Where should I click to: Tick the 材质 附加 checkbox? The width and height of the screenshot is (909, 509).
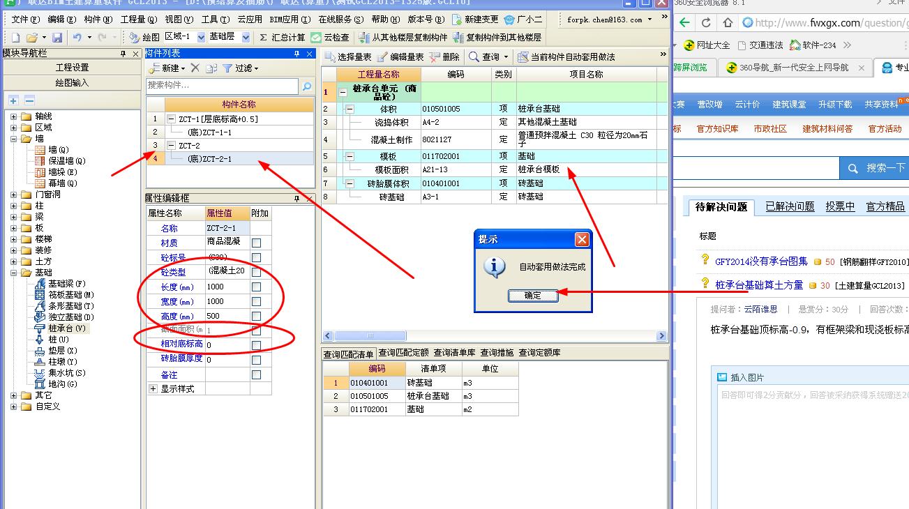point(256,243)
